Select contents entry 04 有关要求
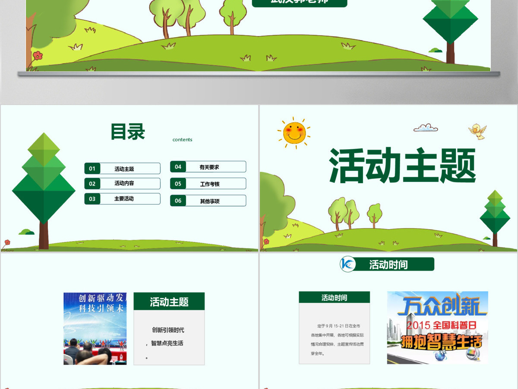 [208, 167]
